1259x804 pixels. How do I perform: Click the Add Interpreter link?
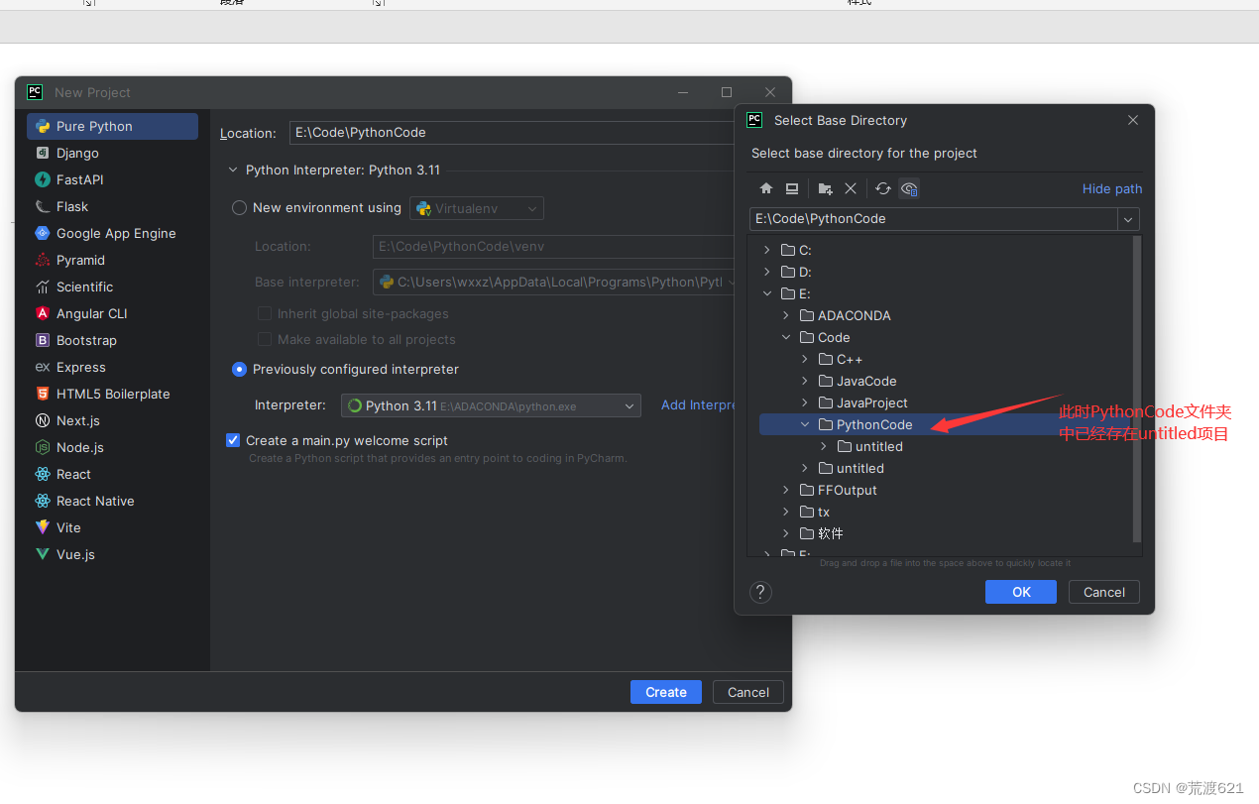698,405
